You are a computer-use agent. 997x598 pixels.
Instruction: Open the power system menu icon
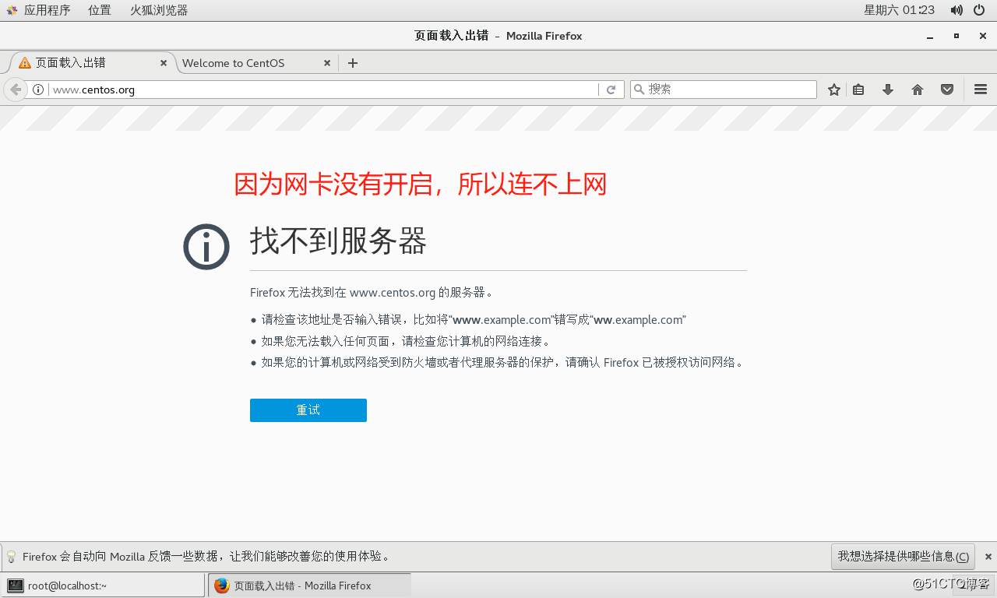coord(979,10)
